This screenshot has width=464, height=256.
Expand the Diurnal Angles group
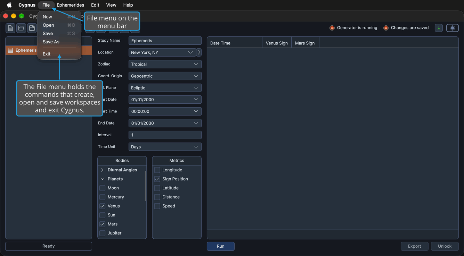point(102,170)
